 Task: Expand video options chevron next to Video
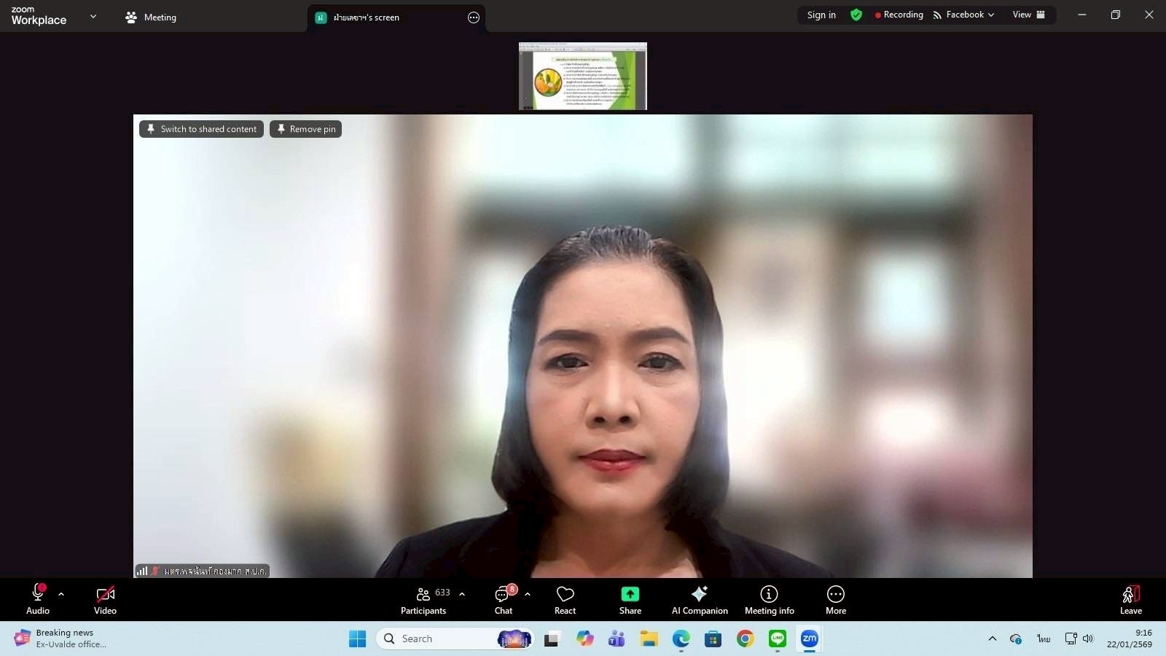[x=128, y=594]
